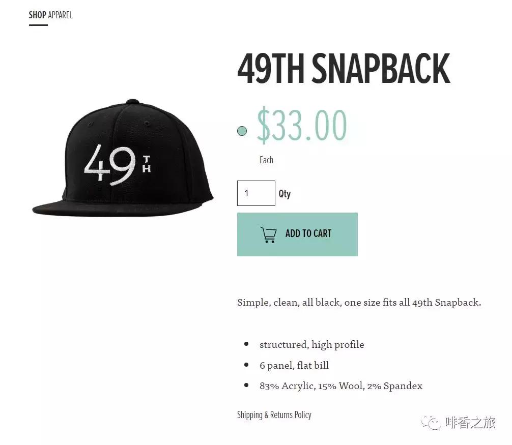Click the "83% Acrylic" material bullet
Screen dimensions: 512x445
point(340,386)
